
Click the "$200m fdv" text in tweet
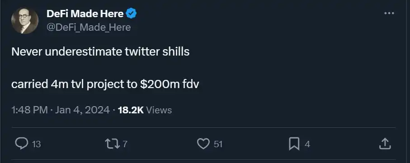tap(170, 84)
